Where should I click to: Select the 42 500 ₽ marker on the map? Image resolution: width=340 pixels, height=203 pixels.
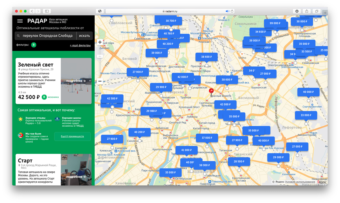click(x=112, y=98)
